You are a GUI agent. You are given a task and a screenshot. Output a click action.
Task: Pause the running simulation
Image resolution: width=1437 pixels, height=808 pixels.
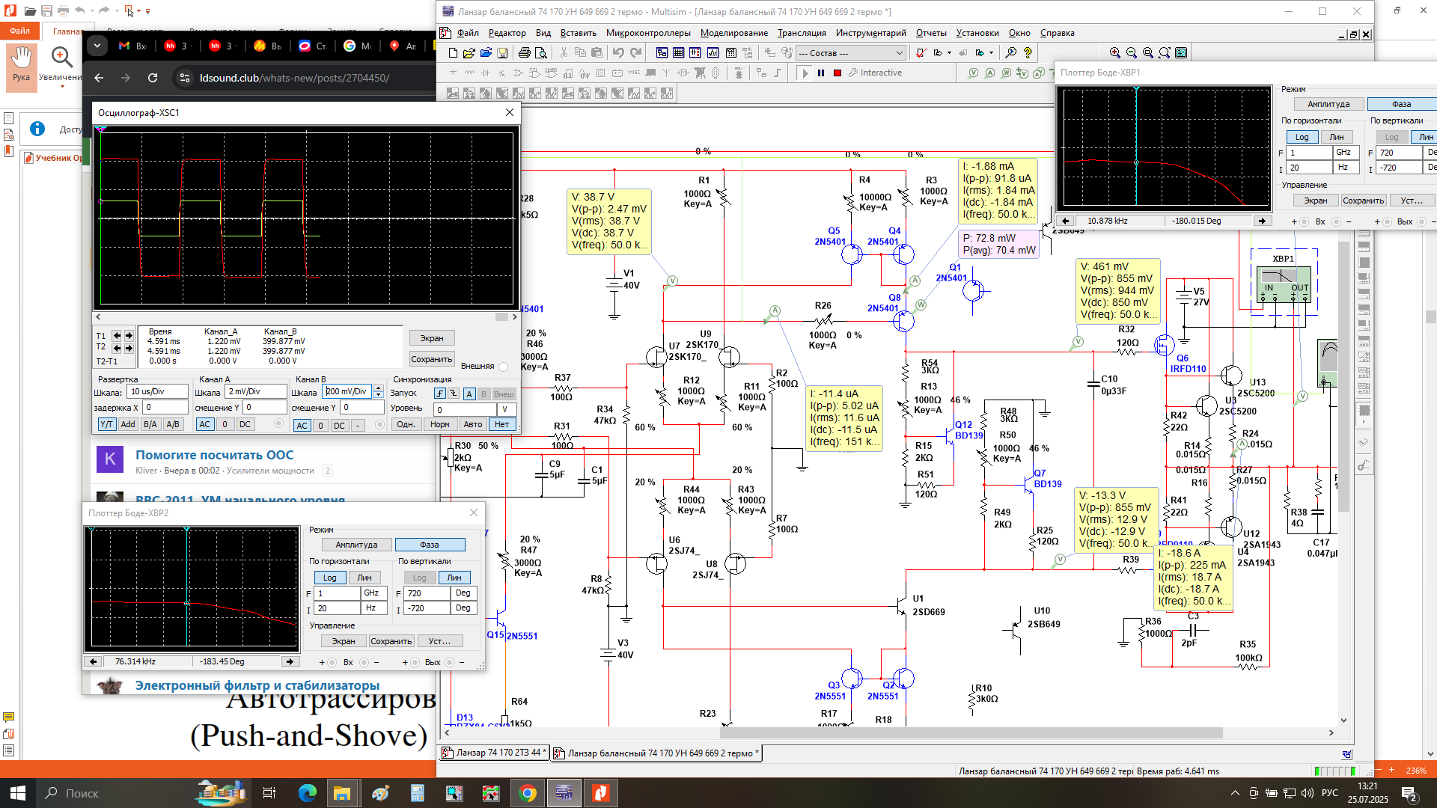pos(821,73)
